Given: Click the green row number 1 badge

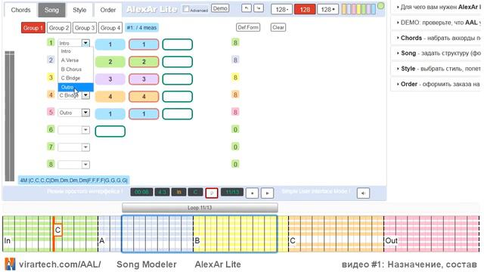Looking at the screenshot, I should pos(51,42).
